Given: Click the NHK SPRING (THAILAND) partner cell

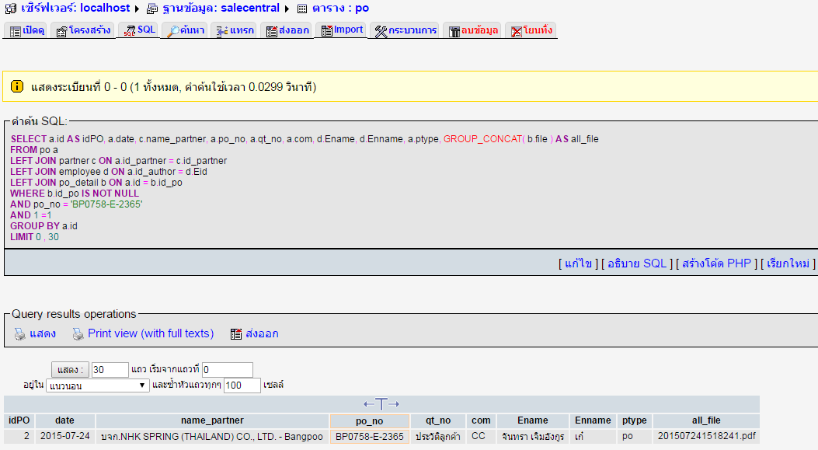Looking at the screenshot, I should click(x=212, y=437).
